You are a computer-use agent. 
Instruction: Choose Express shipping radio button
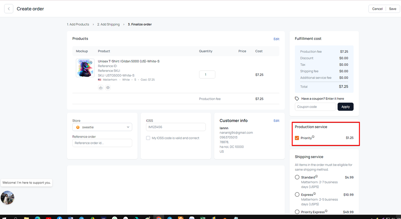click(297, 195)
